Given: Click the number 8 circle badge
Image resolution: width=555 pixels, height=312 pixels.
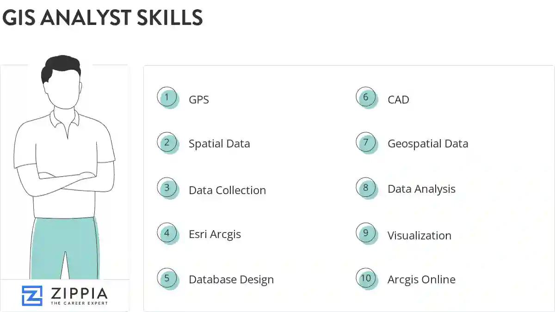Looking at the screenshot, I should tap(366, 188).
